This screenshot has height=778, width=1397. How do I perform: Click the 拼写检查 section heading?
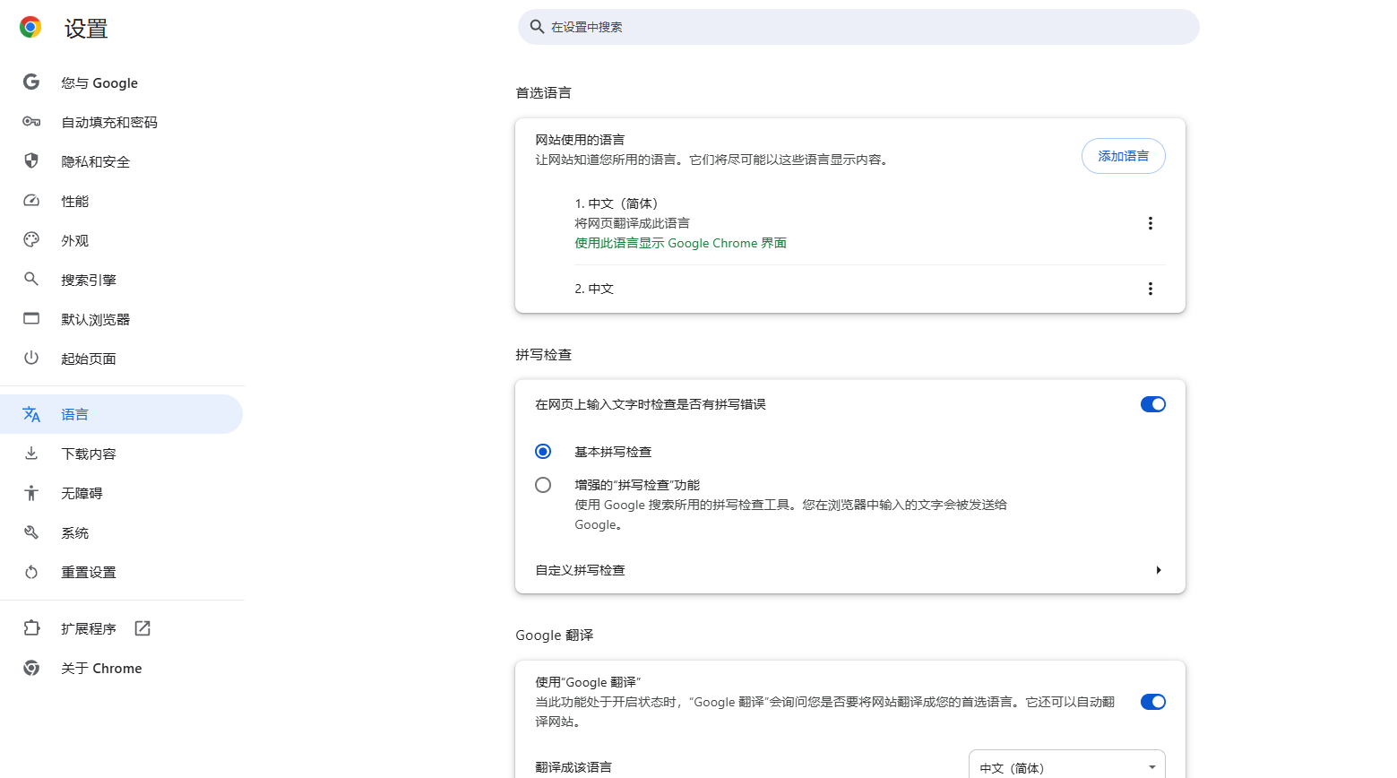(543, 354)
